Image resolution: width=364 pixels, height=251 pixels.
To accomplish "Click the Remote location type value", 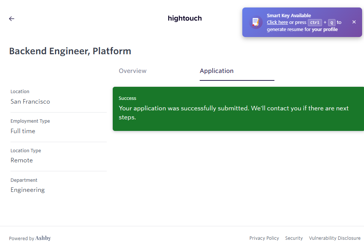I will click(x=22, y=160).
